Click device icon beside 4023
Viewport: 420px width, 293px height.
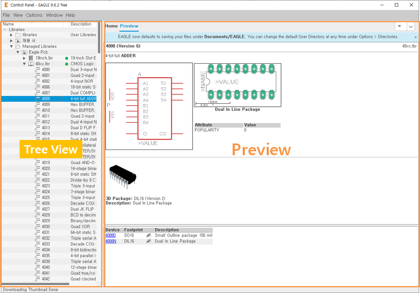[37, 186]
